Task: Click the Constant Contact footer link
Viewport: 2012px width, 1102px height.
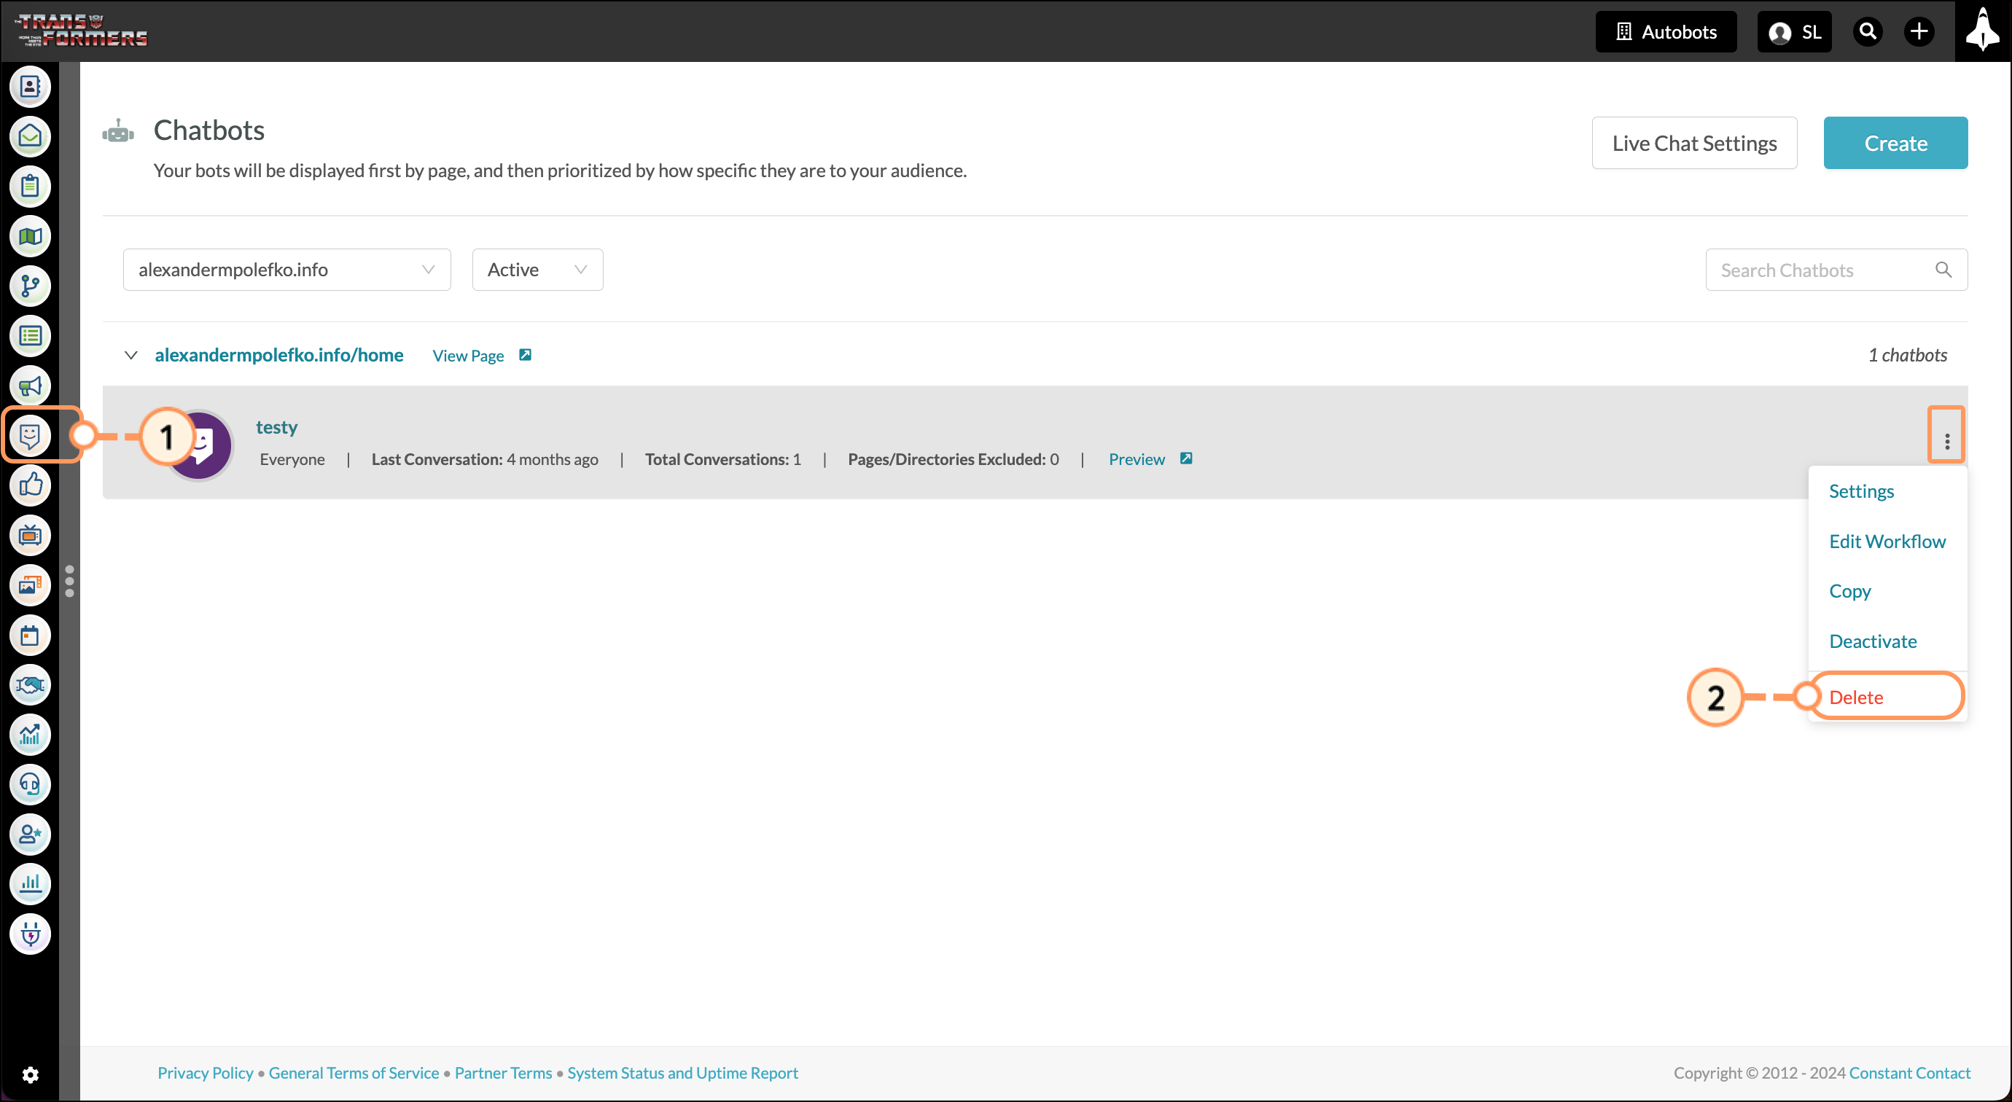Action: 1910,1073
